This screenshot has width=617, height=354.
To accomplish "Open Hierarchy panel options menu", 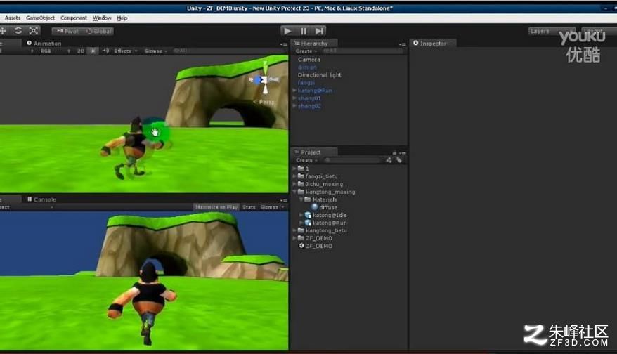I will 402,44.
